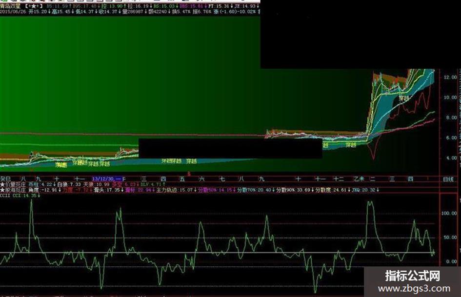The image size is (461, 297).
Task: Select the date 2015/06/26 in header
Action: [13, 12]
